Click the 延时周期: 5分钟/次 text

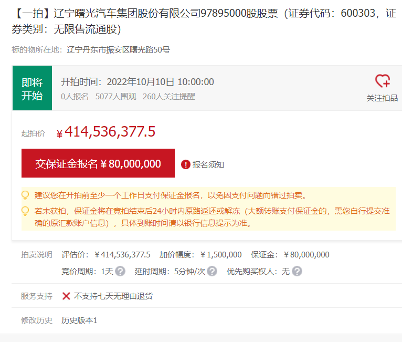pyautogui.click(x=170, y=271)
